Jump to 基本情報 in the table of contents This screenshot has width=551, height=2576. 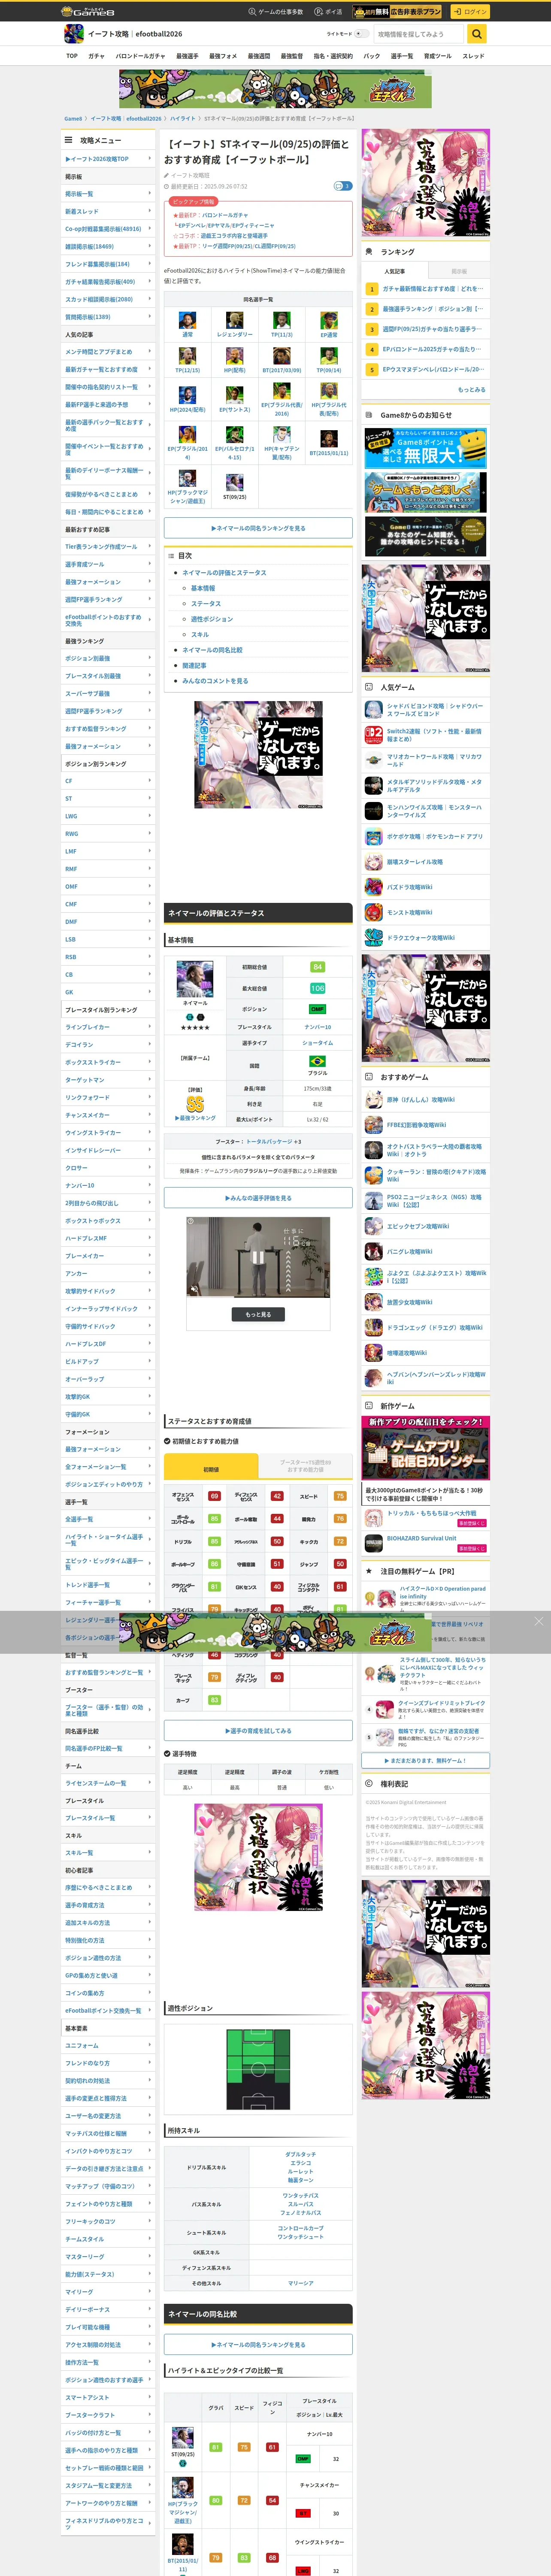pos(203,588)
